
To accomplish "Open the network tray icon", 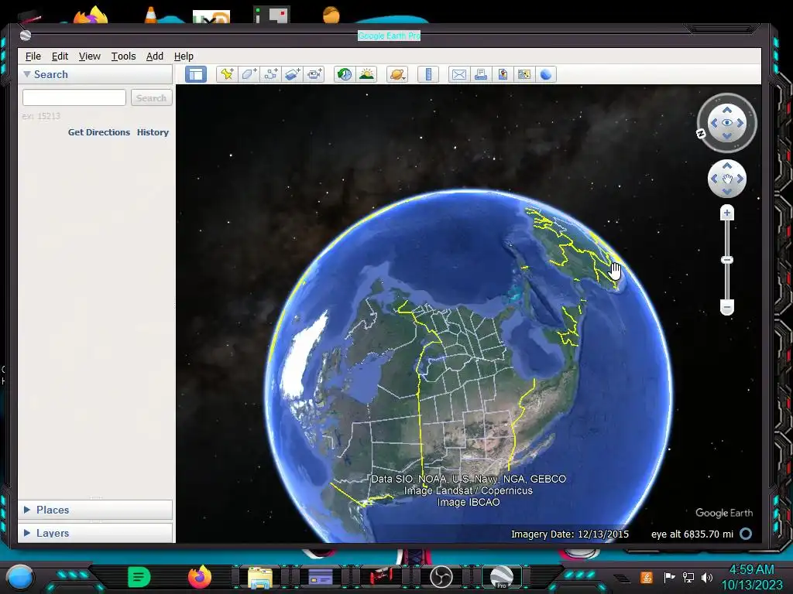I will pyautogui.click(x=688, y=577).
